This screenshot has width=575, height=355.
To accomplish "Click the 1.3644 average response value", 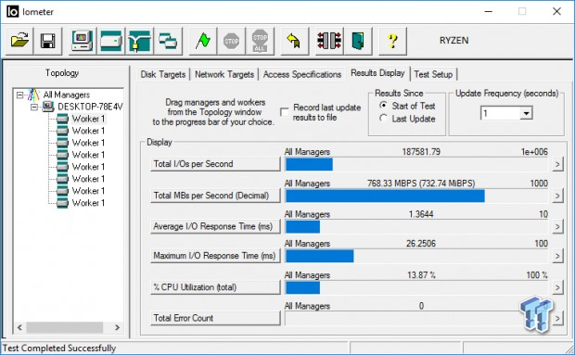I will coord(421,214).
